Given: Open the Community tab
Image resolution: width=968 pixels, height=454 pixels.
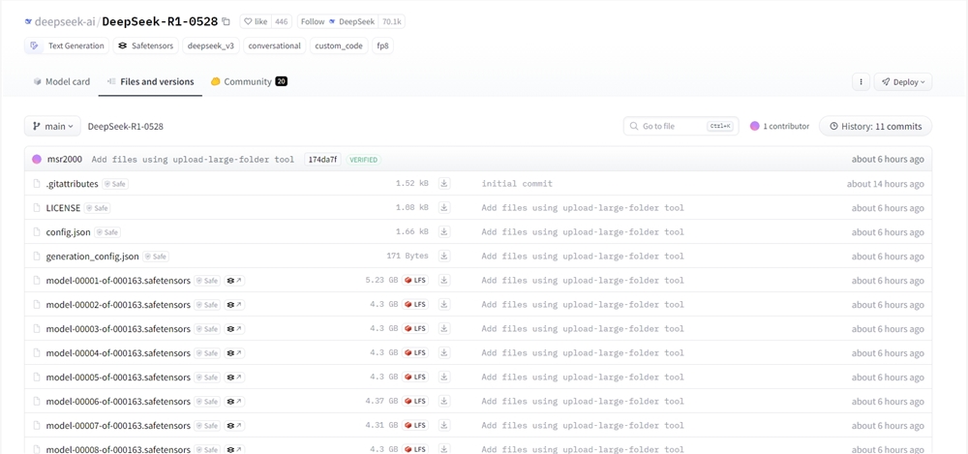Looking at the screenshot, I should [248, 82].
